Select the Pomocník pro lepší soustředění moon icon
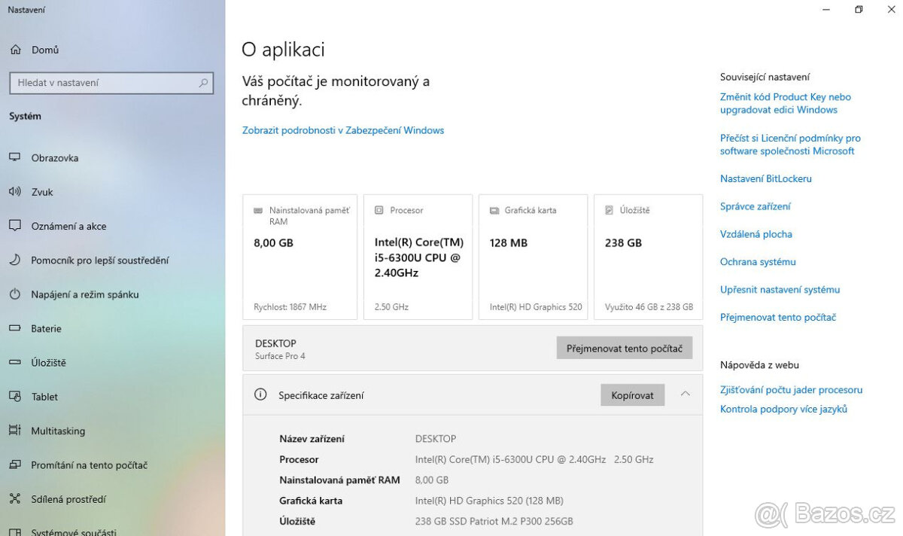The width and height of the screenshot is (903, 536). pos(15,260)
